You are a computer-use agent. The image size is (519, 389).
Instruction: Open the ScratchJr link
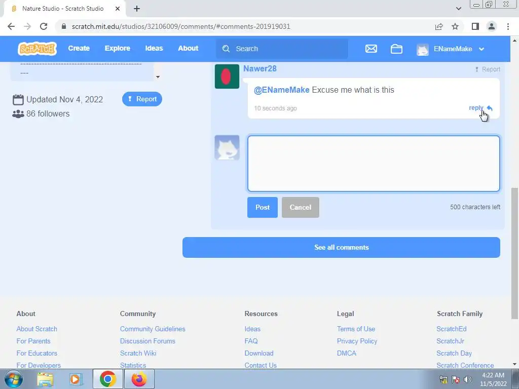450,341
